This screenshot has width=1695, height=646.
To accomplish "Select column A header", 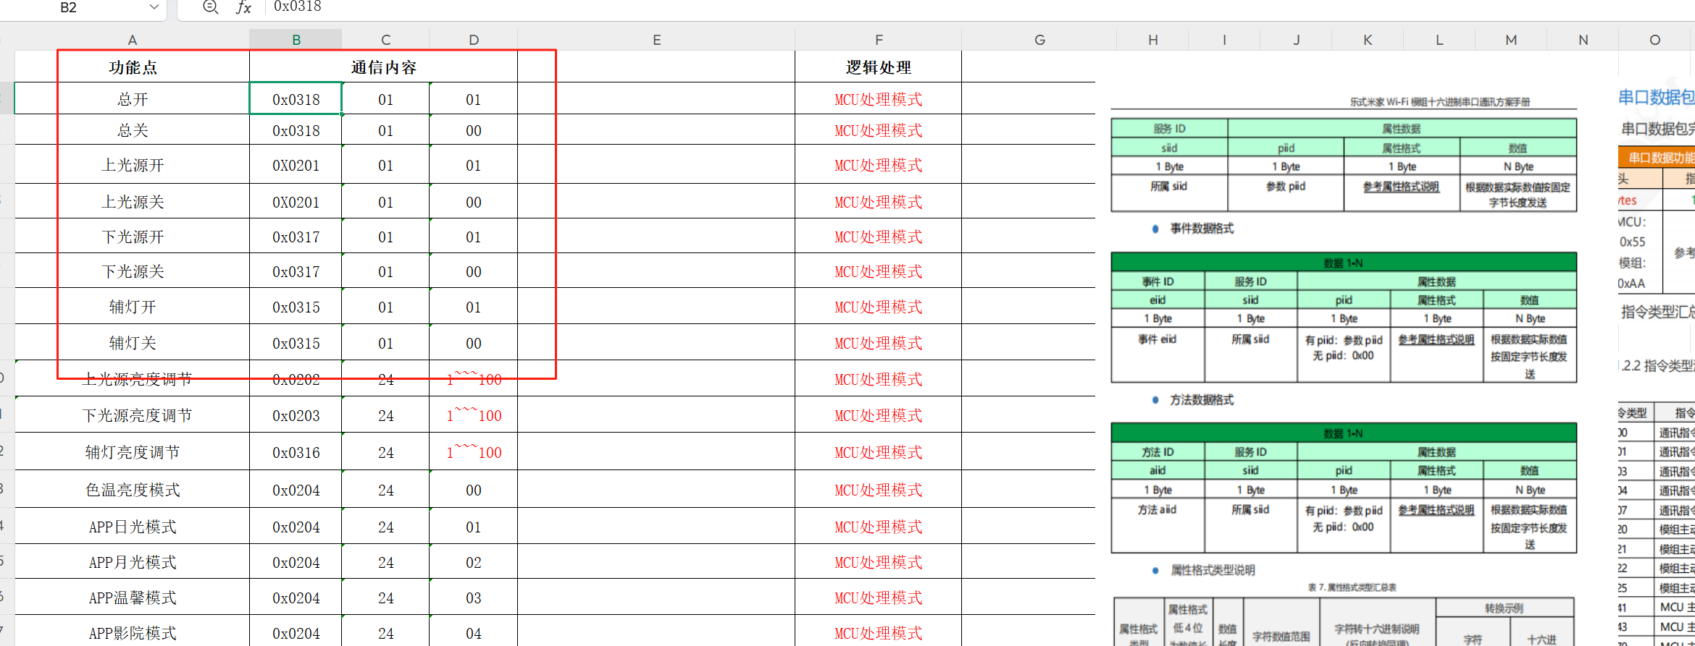I will [132, 40].
